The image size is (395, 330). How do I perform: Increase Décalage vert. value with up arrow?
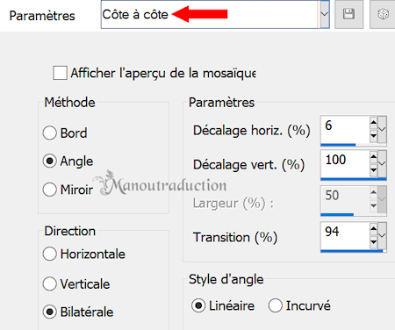(x=373, y=157)
